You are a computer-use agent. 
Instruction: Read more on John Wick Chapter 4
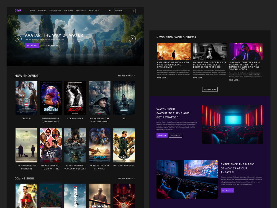coord(235,80)
